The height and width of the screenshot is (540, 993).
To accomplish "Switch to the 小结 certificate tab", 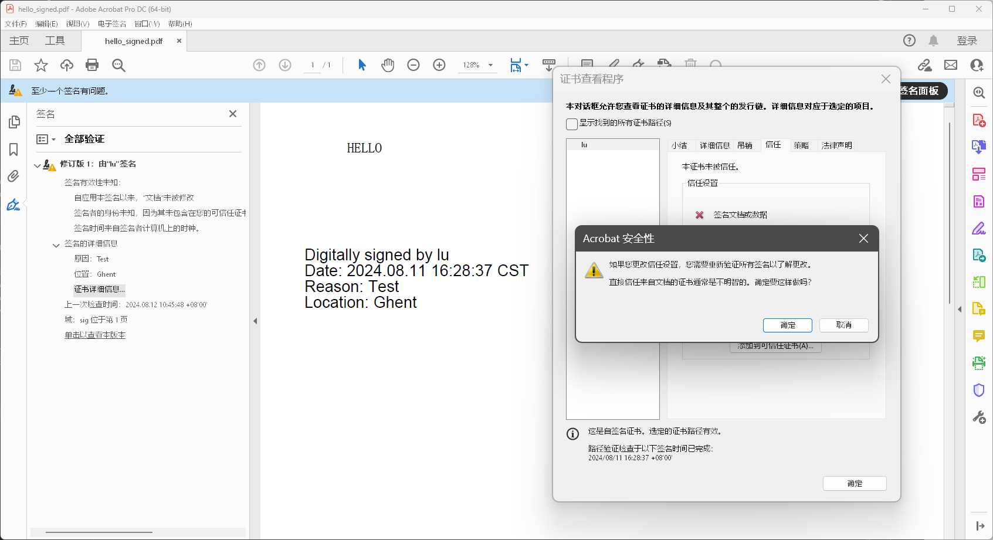I will (680, 145).
